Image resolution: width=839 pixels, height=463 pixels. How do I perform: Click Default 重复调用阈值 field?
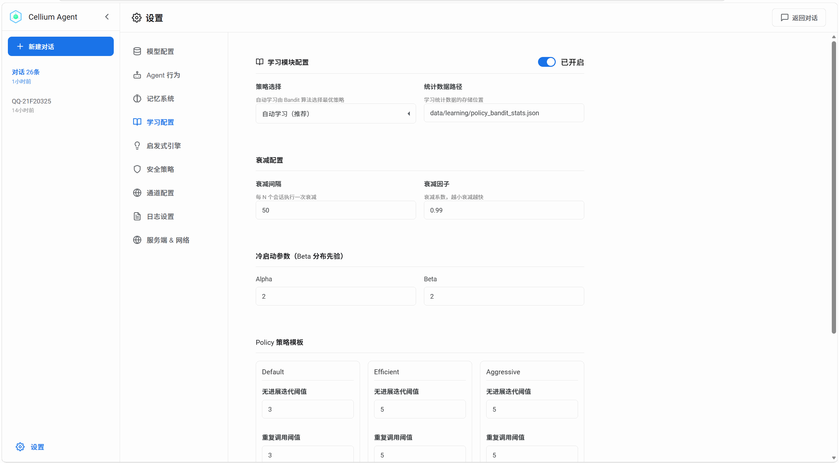pos(308,454)
